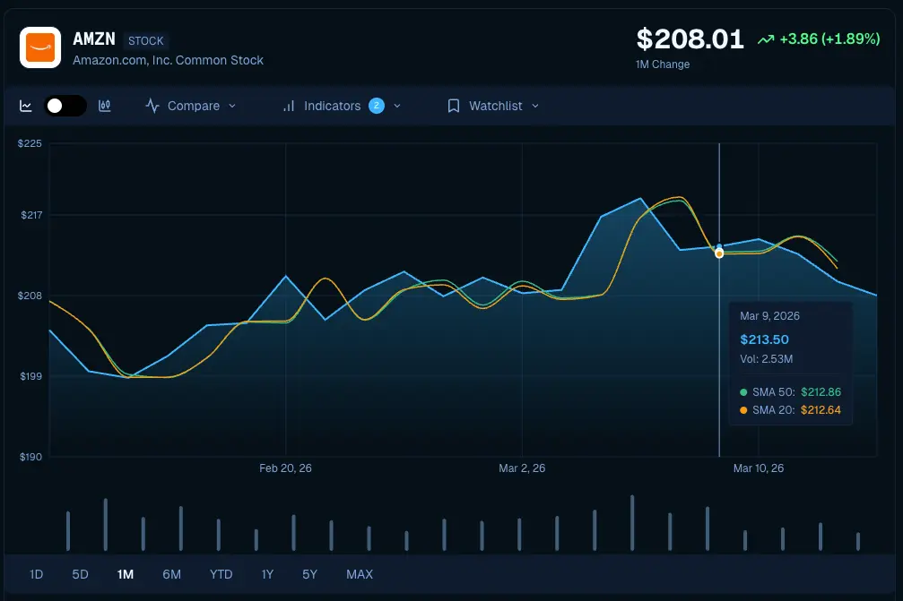The height and width of the screenshot is (601, 903).
Task: Click the $225 price axis label
Action: click(x=30, y=144)
